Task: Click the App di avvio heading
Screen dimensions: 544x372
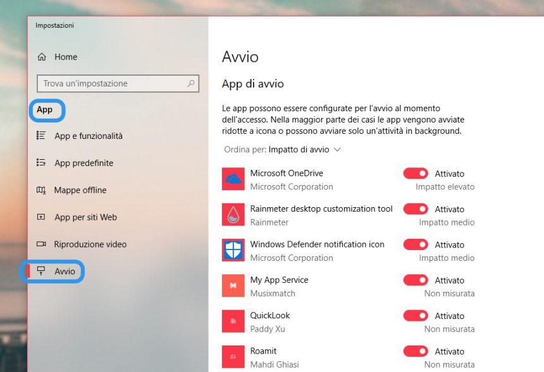Action: coord(253,84)
